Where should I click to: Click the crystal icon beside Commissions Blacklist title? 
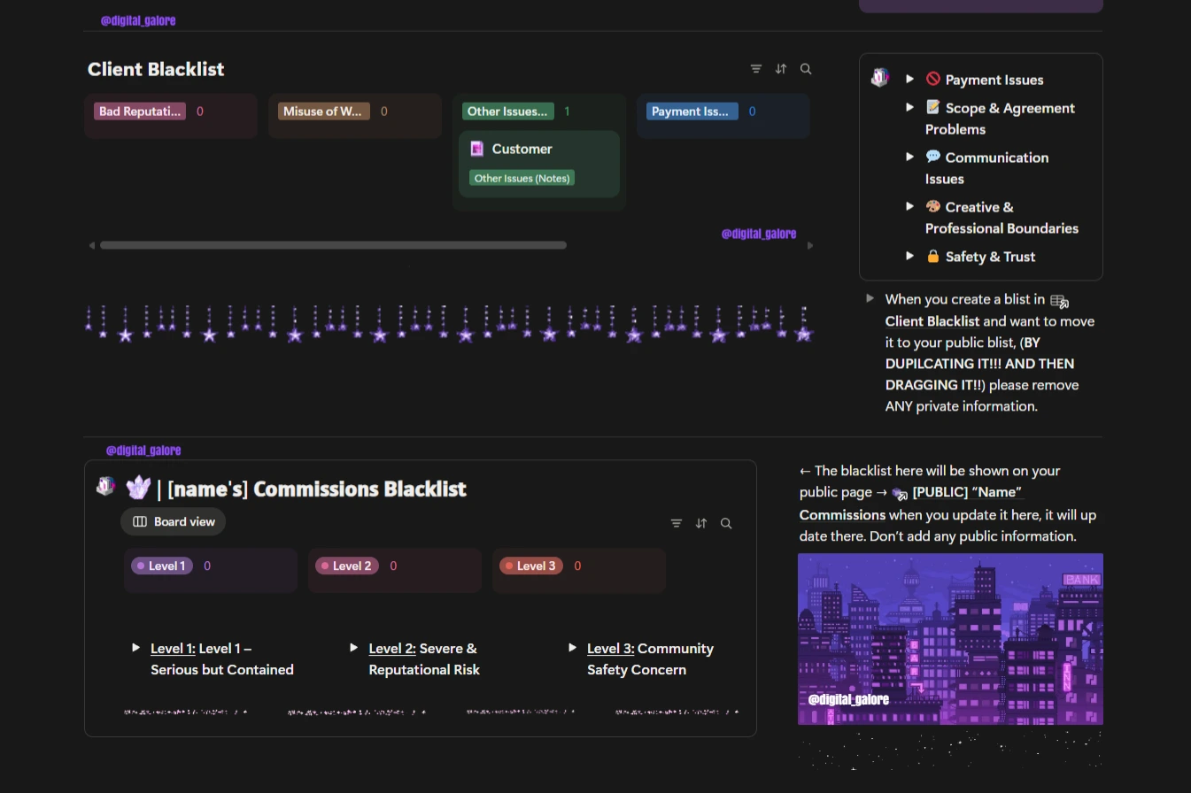[138, 488]
